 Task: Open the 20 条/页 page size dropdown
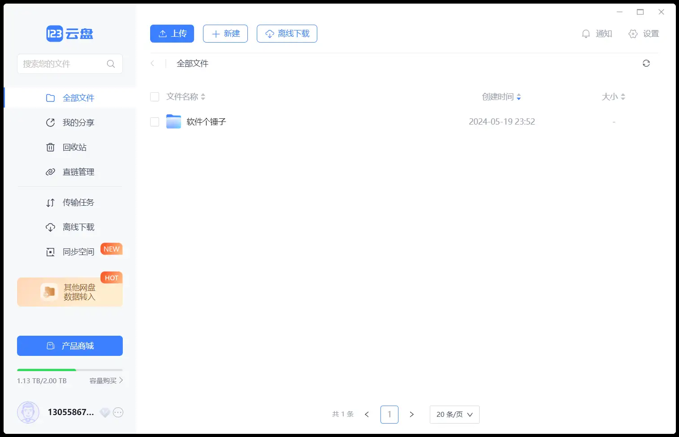pyautogui.click(x=454, y=415)
